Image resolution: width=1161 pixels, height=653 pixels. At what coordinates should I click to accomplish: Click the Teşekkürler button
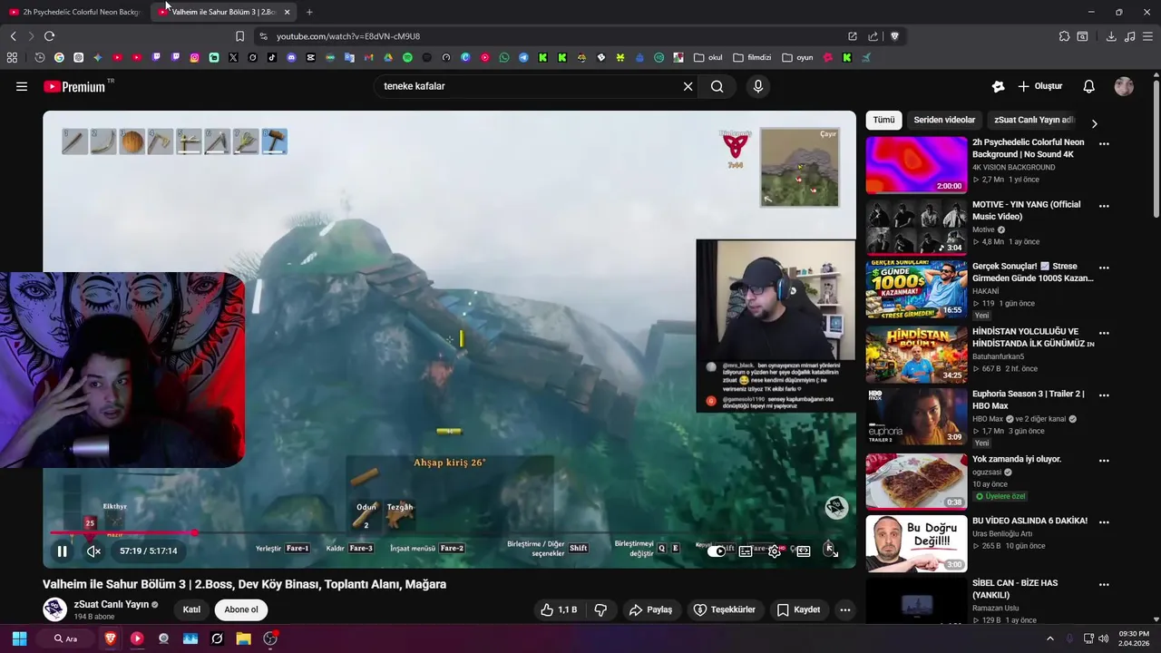pyautogui.click(x=724, y=609)
